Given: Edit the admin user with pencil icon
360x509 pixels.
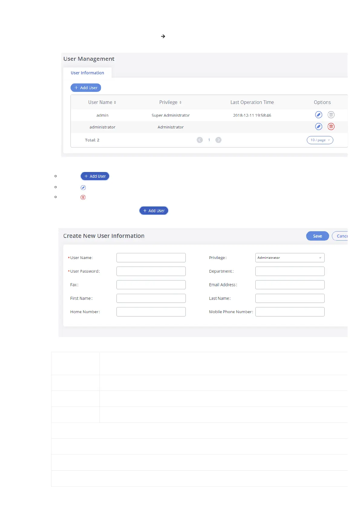Looking at the screenshot, I should click(319, 115).
